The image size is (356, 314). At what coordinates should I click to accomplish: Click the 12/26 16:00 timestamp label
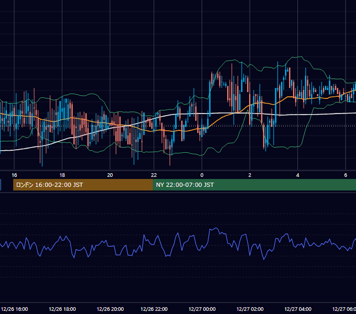(14, 309)
